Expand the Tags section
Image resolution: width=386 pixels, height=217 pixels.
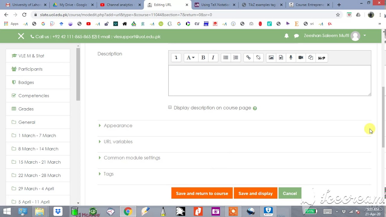[109, 174]
